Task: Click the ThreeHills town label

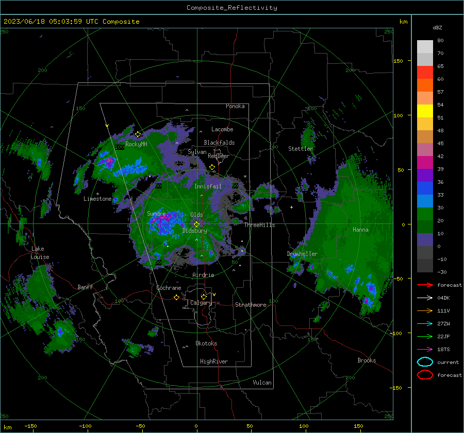Action: point(259,225)
